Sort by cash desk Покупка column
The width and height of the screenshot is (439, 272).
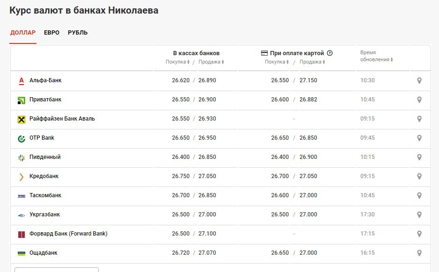[x=177, y=62]
